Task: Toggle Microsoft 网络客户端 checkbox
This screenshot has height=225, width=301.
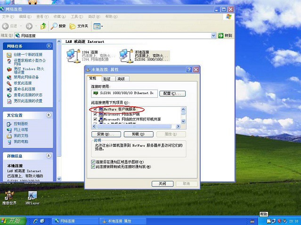Action: (x=95, y=114)
